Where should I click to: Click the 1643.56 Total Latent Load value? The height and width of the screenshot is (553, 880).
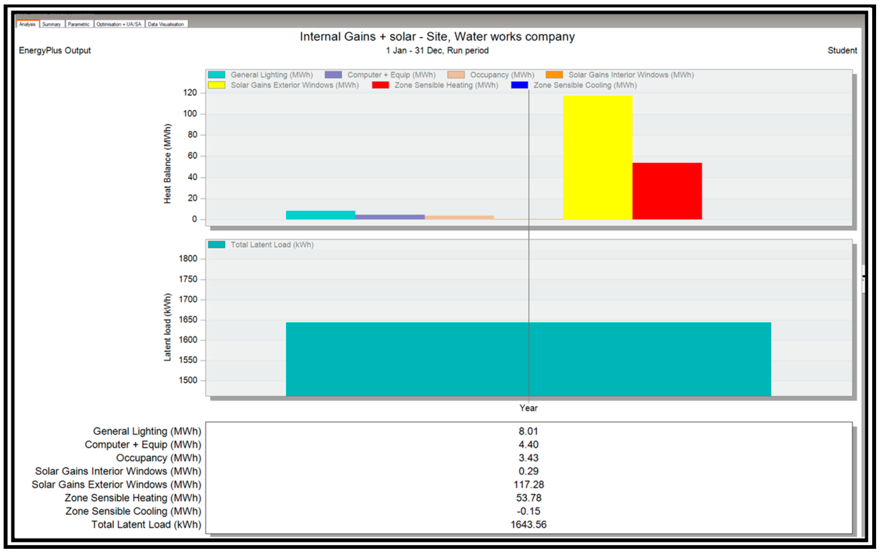[528, 525]
